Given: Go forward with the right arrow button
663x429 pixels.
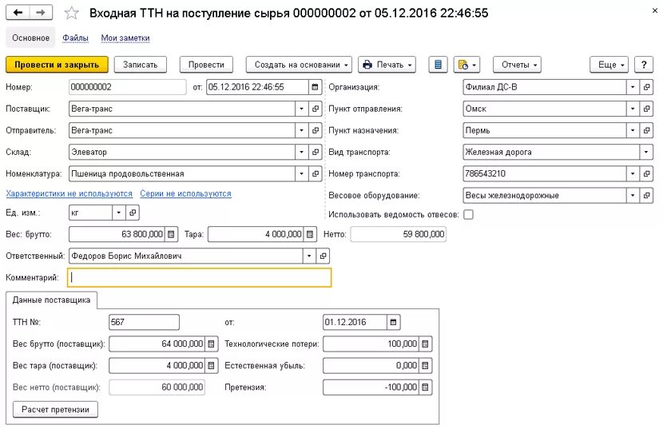Looking at the screenshot, I should (41, 12).
